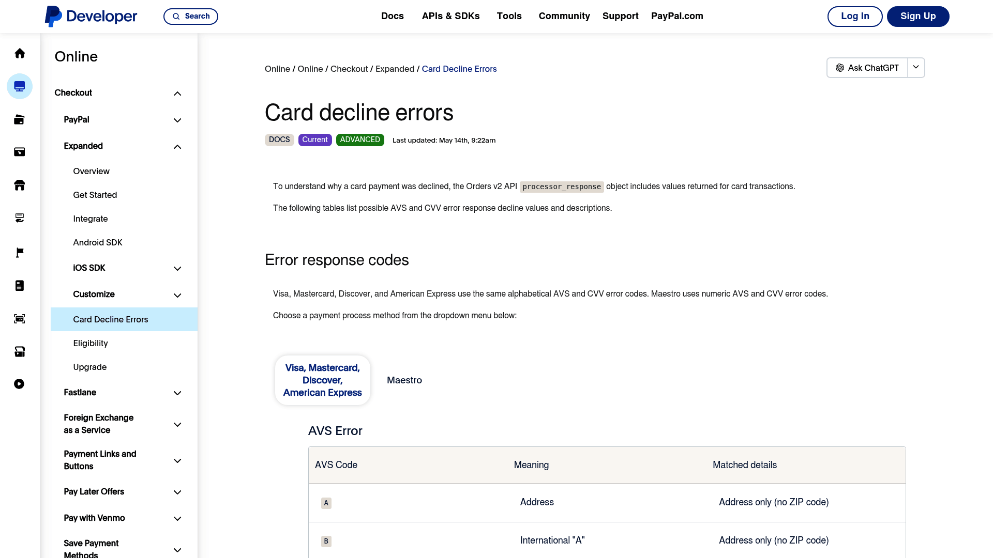Screen dimensions: 993x558
Task: Expand the Pay Later Offers chevron
Action: [x=177, y=492]
